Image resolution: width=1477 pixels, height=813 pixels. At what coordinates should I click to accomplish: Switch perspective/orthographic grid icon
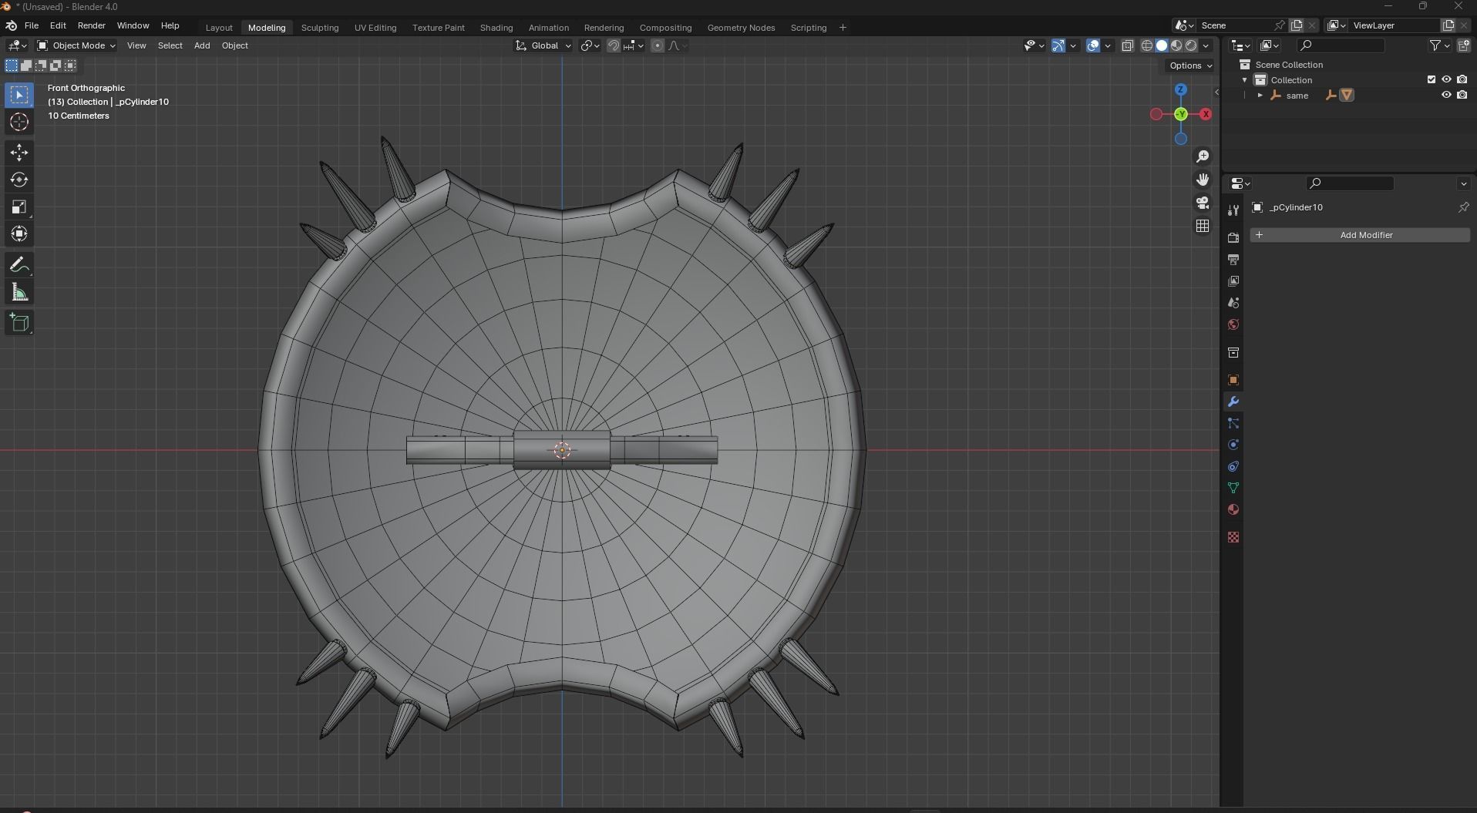pyautogui.click(x=1203, y=226)
